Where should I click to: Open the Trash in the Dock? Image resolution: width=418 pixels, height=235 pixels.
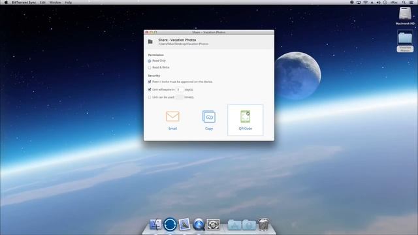[263, 225]
